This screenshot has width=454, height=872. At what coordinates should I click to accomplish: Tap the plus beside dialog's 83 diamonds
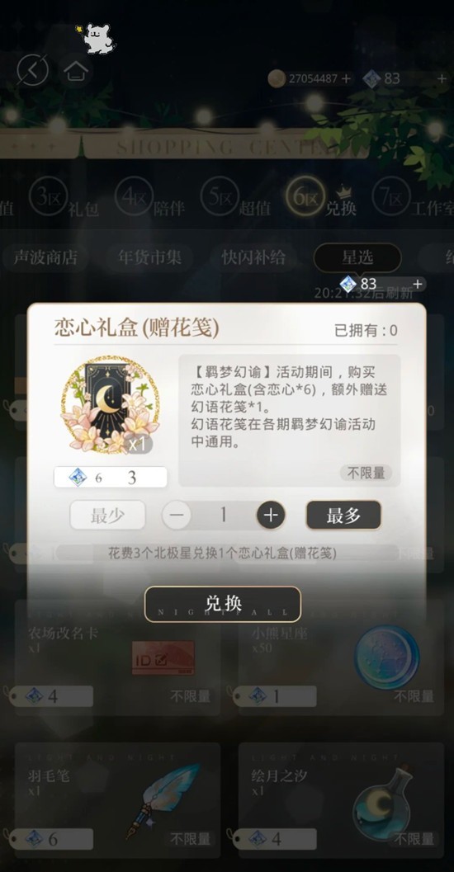coord(418,284)
